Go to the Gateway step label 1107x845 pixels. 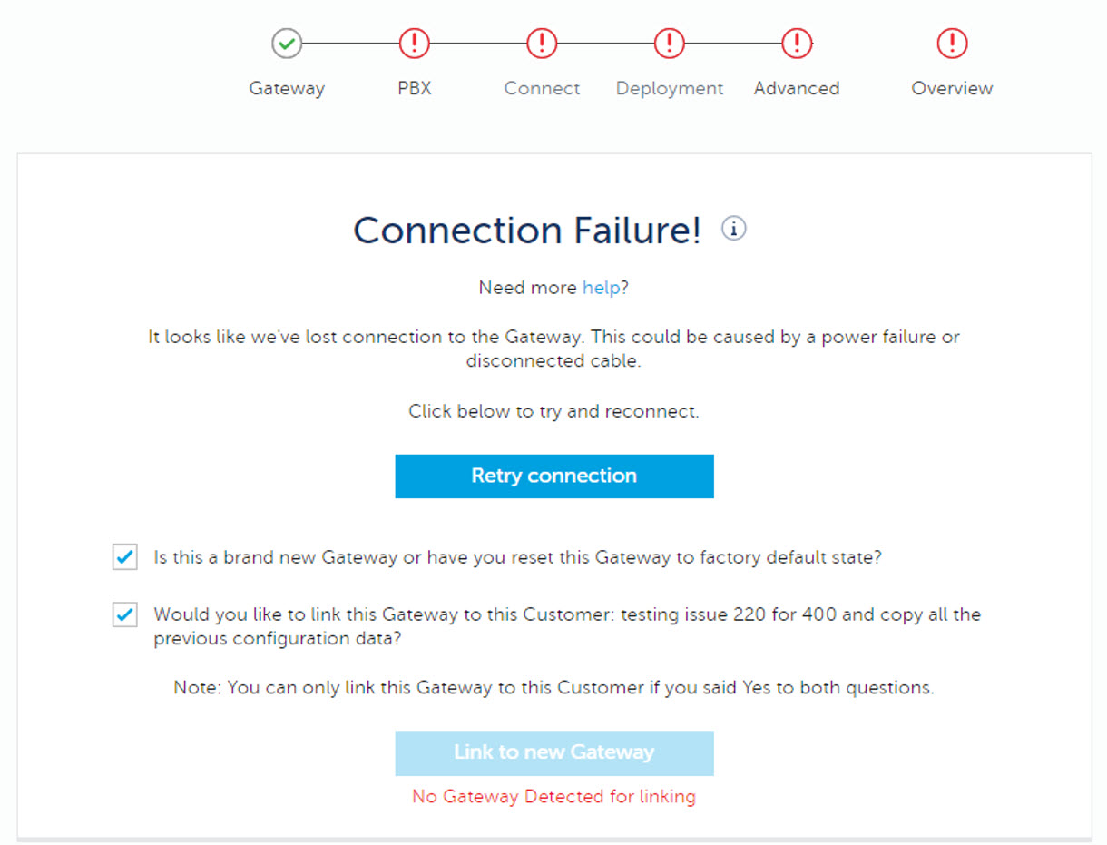287,89
